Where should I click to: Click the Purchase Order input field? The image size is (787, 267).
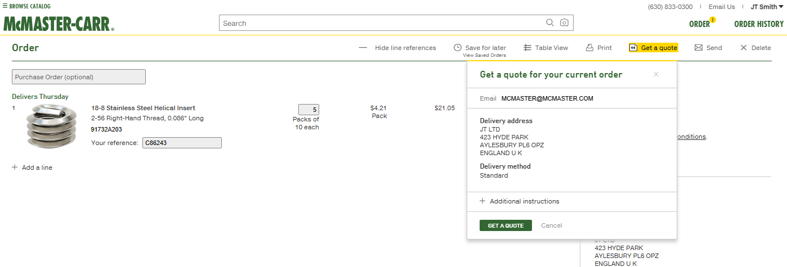79,76
